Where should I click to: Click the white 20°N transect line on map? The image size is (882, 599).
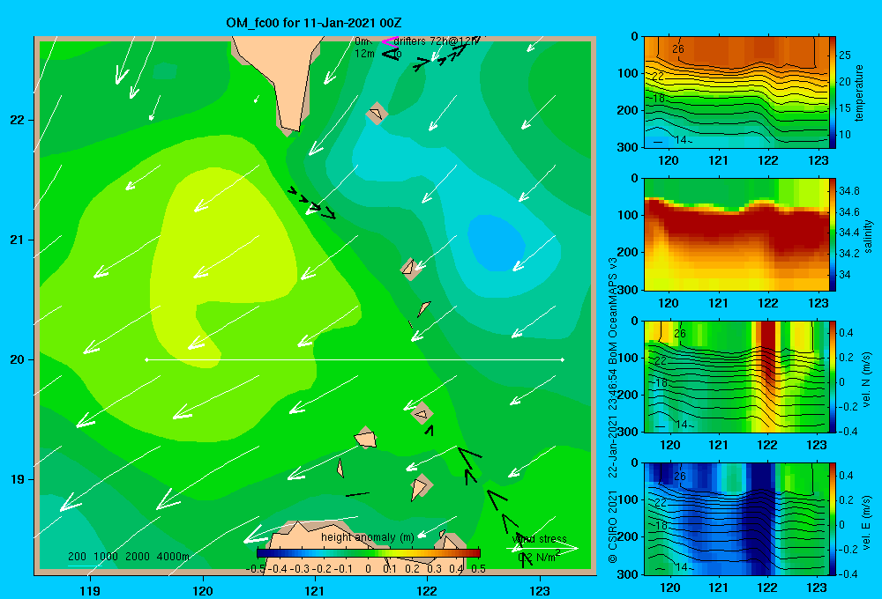pyautogui.click(x=355, y=359)
